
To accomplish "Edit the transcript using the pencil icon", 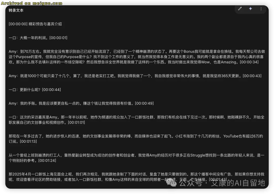I will click(240, 9).
